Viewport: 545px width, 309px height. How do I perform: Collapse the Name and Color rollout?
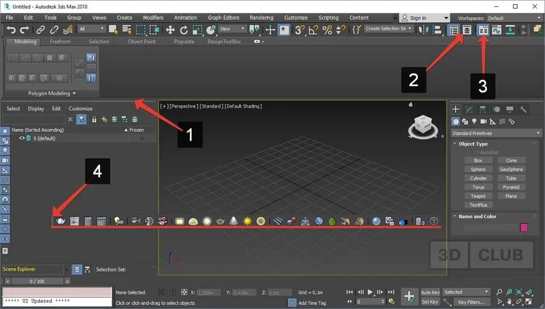pyautogui.click(x=455, y=216)
